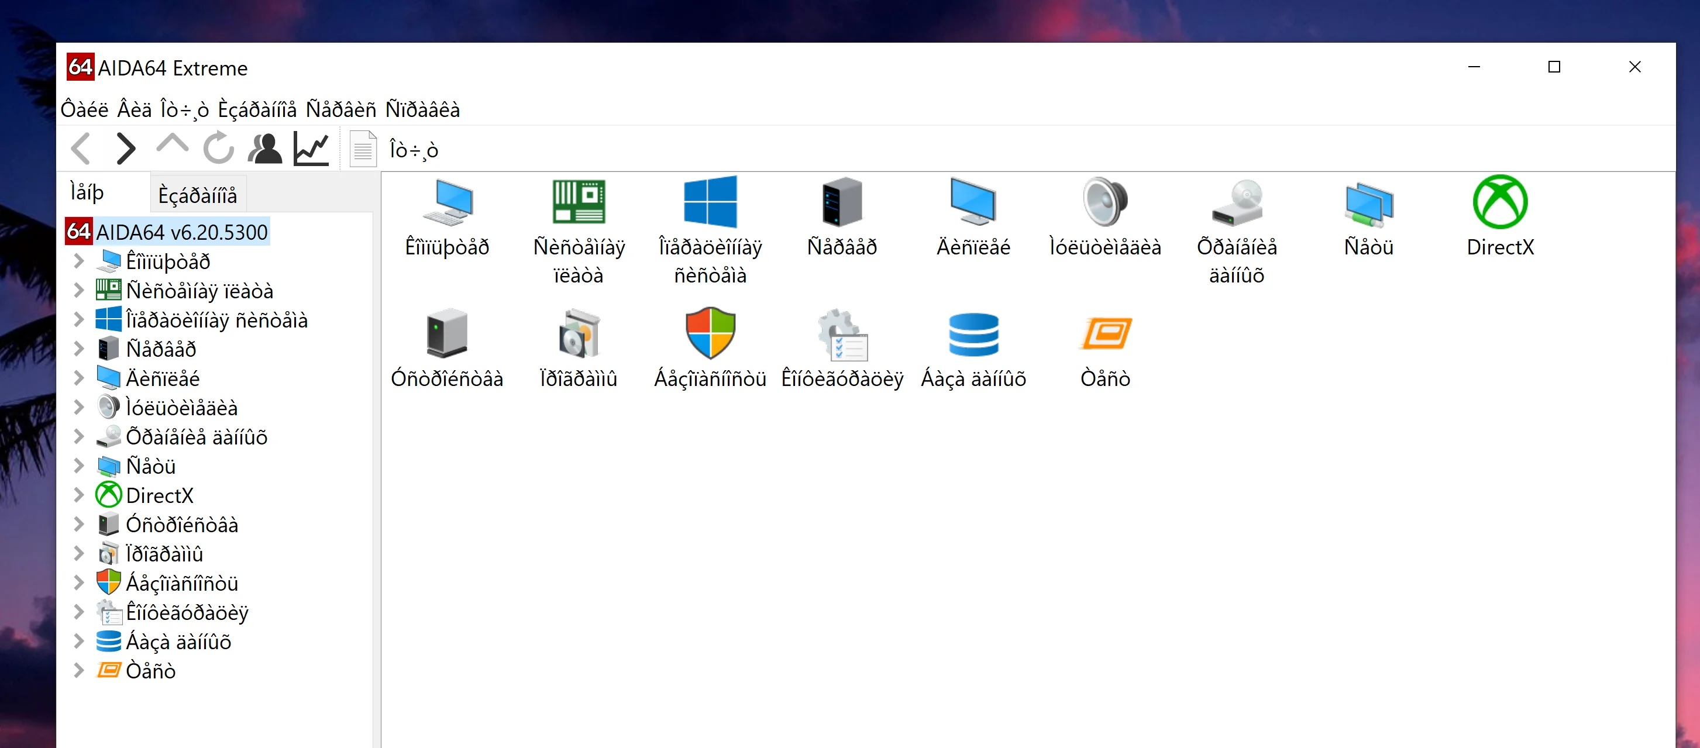Open the large DirectX Xbox icon
1700x748 pixels.
1499,202
